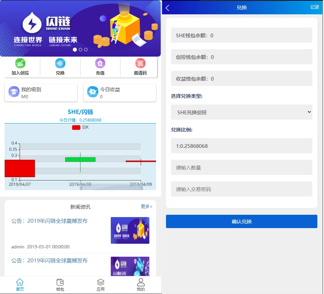Click the 请输入数量 quantity input field

click(242, 167)
